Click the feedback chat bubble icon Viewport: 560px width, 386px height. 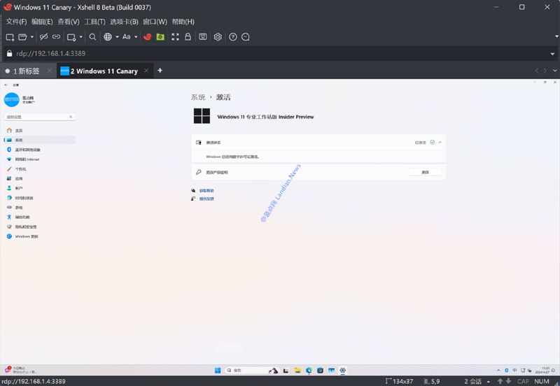pos(246,37)
